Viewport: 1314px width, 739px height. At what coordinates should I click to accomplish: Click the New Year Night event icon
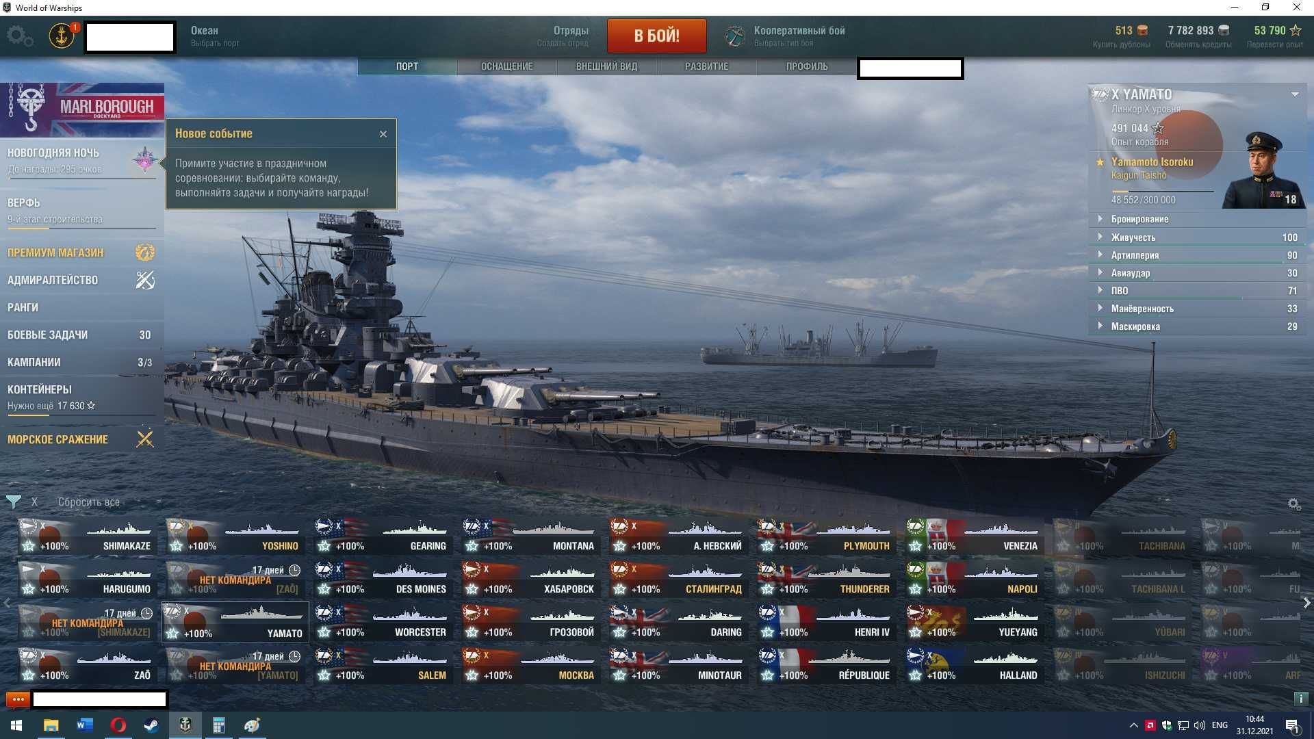click(145, 159)
